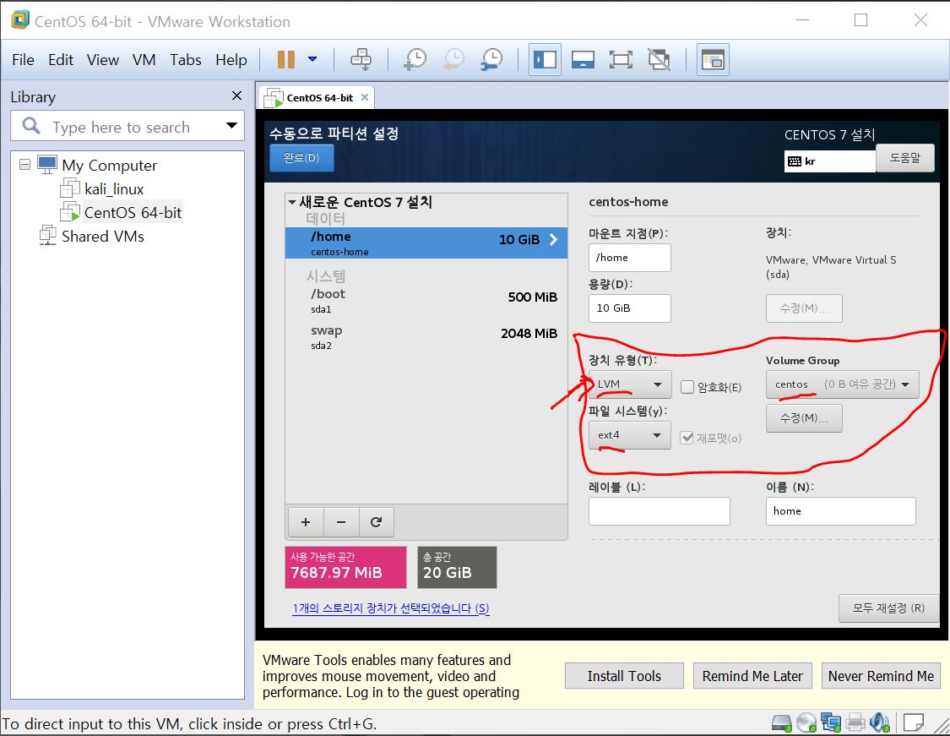Click the 이름(N) home name field
The height and width of the screenshot is (736, 950).
point(840,511)
